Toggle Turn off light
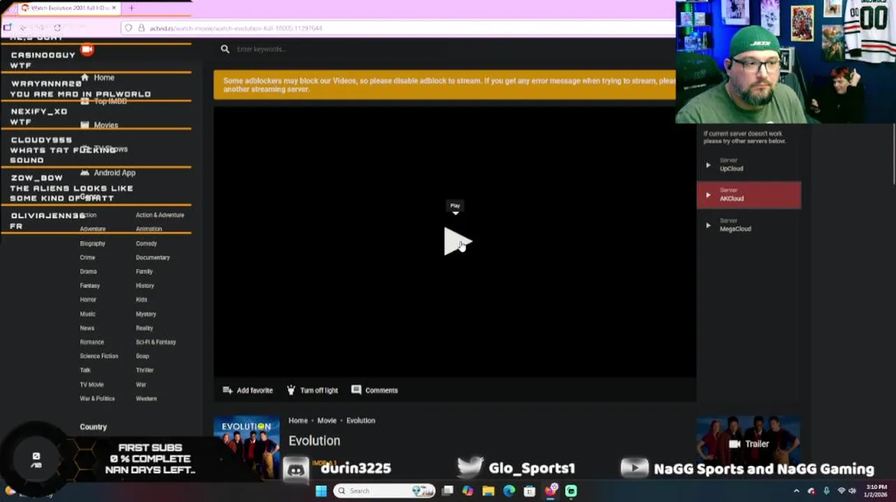This screenshot has height=502, width=896. [319, 390]
